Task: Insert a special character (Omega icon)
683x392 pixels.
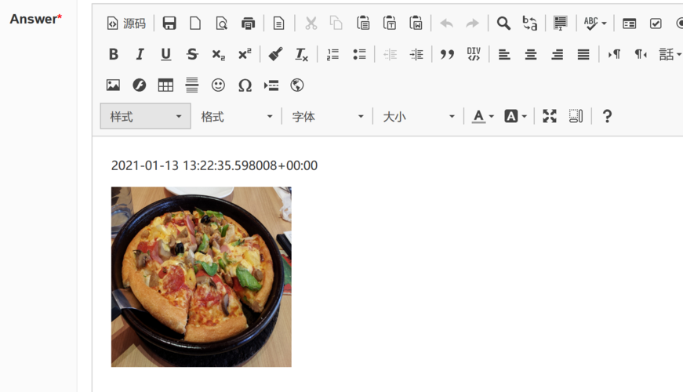Action: pyautogui.click(x=245, y=85)
